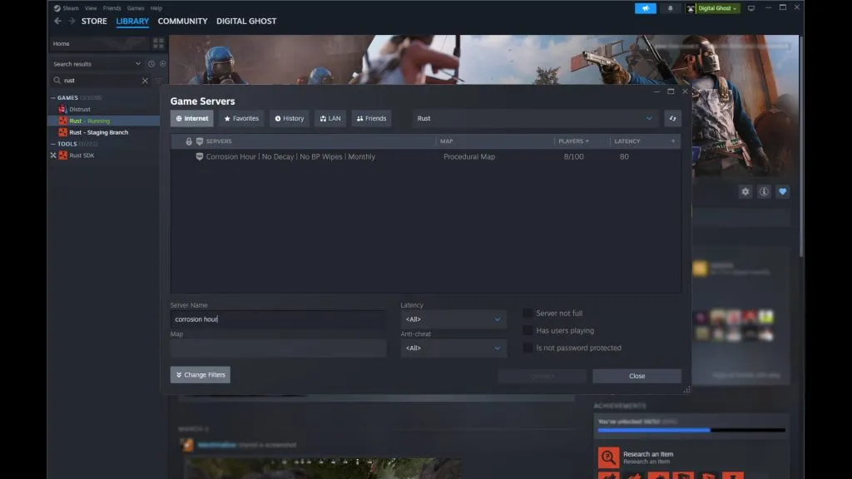The image size is (852, 479).
Task: Sort by the LATENCY column header
Action: (627, 141)
